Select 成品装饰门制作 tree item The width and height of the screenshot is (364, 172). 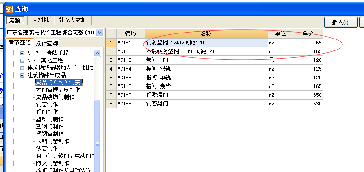coord(55,97)
